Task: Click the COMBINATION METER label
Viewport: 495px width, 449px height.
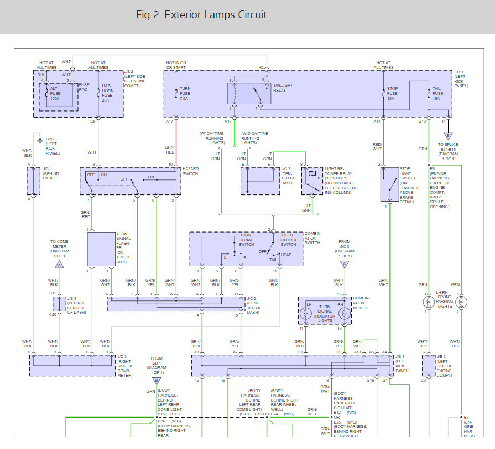Action: click(361, 303)
